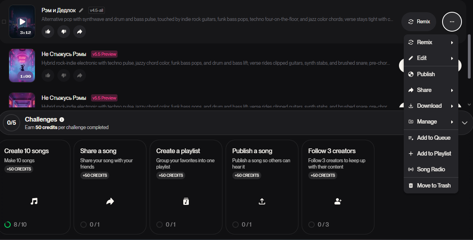The image size is (473, 240).
Task: Edit title pencil next to Рэм и Дедлок
Action: (x=81, y=10)
